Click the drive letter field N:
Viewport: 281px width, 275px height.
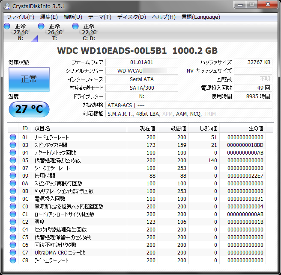[142, 97]
